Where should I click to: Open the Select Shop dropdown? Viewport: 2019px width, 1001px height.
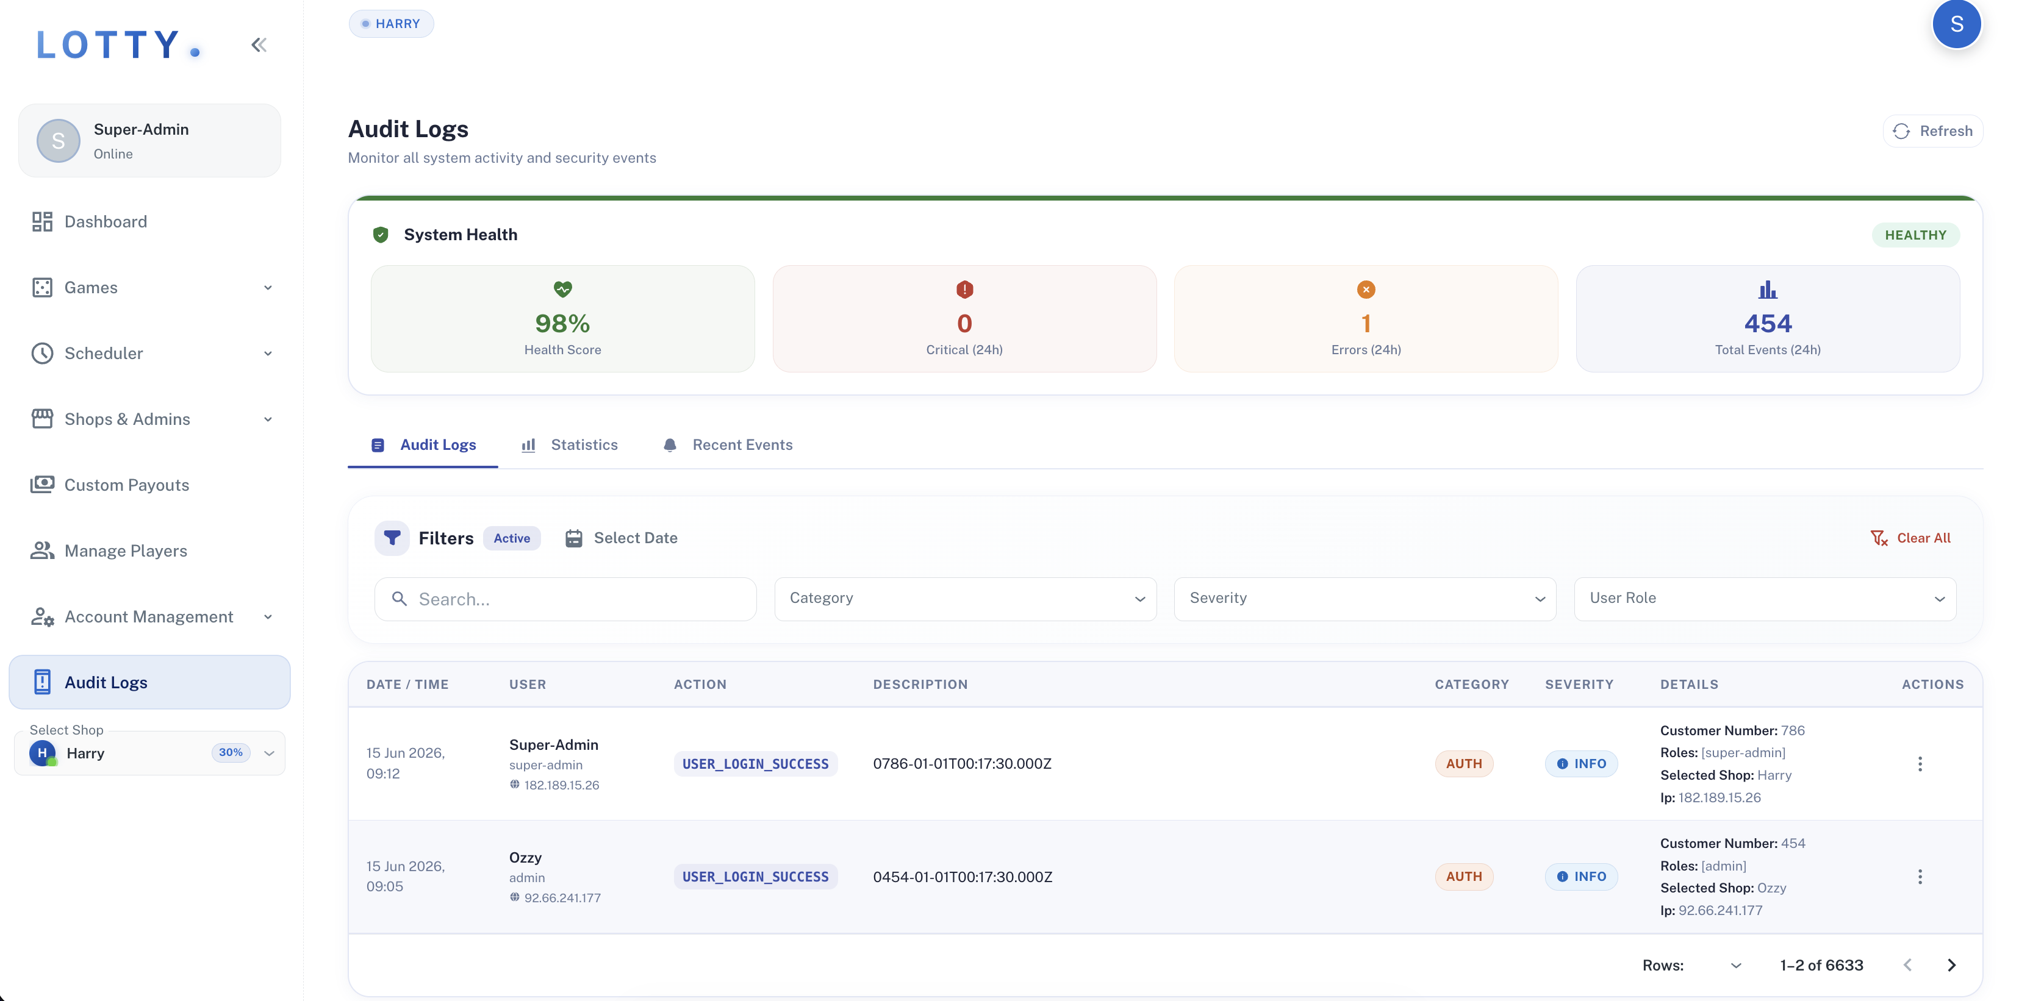coord(149,753)
